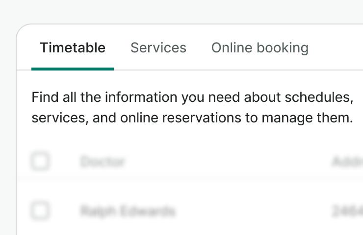363x235 pixels.
Task: Open the Services tab
Action: coord(158,48)
